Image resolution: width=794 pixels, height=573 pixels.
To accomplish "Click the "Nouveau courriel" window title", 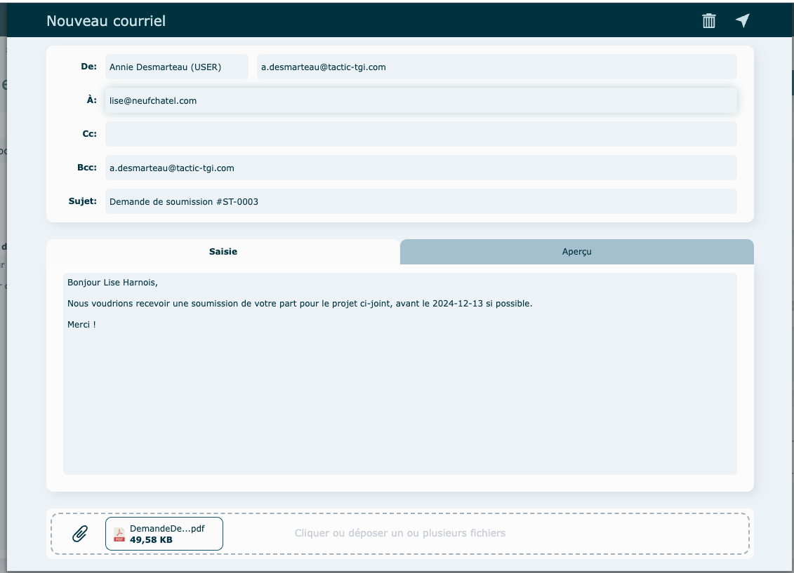I will 106,21.
